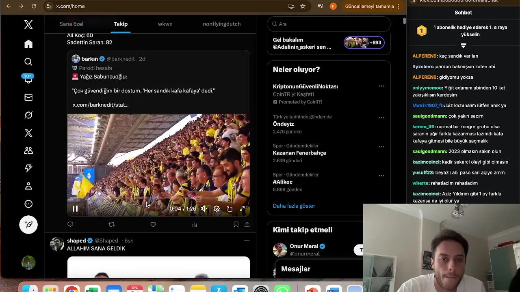Bookmark page with star icon

click(303, 6)
